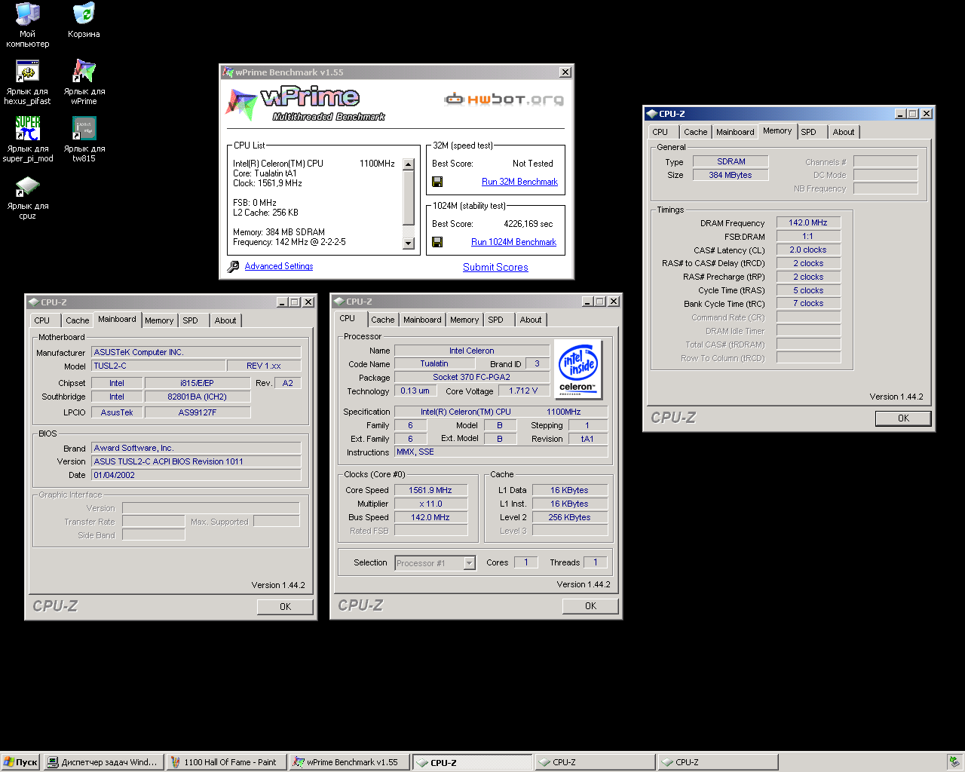Run the 32M Benchmark
The image size is (965, 772).
click(x=519, y=182)
